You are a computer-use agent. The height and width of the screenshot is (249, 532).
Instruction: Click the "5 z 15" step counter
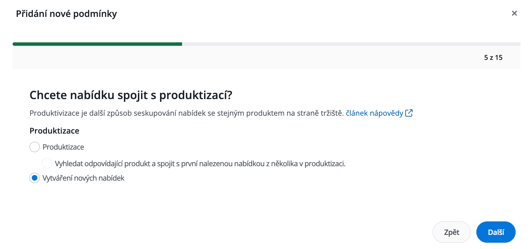(493, 58)
